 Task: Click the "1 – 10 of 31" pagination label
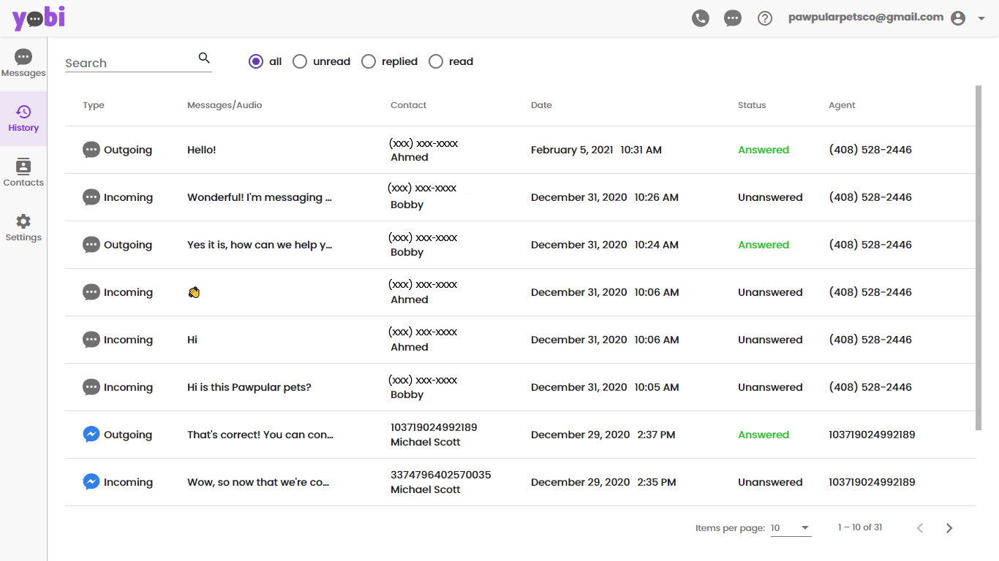coord(860,527)
